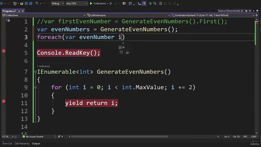Viewport: 261px width, 147px height.
Task: Click the Ln: 3 line indicator
Action: tap(227, 136)
